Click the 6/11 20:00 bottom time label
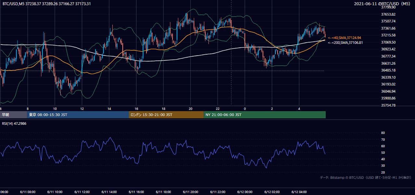 (190, 192)
